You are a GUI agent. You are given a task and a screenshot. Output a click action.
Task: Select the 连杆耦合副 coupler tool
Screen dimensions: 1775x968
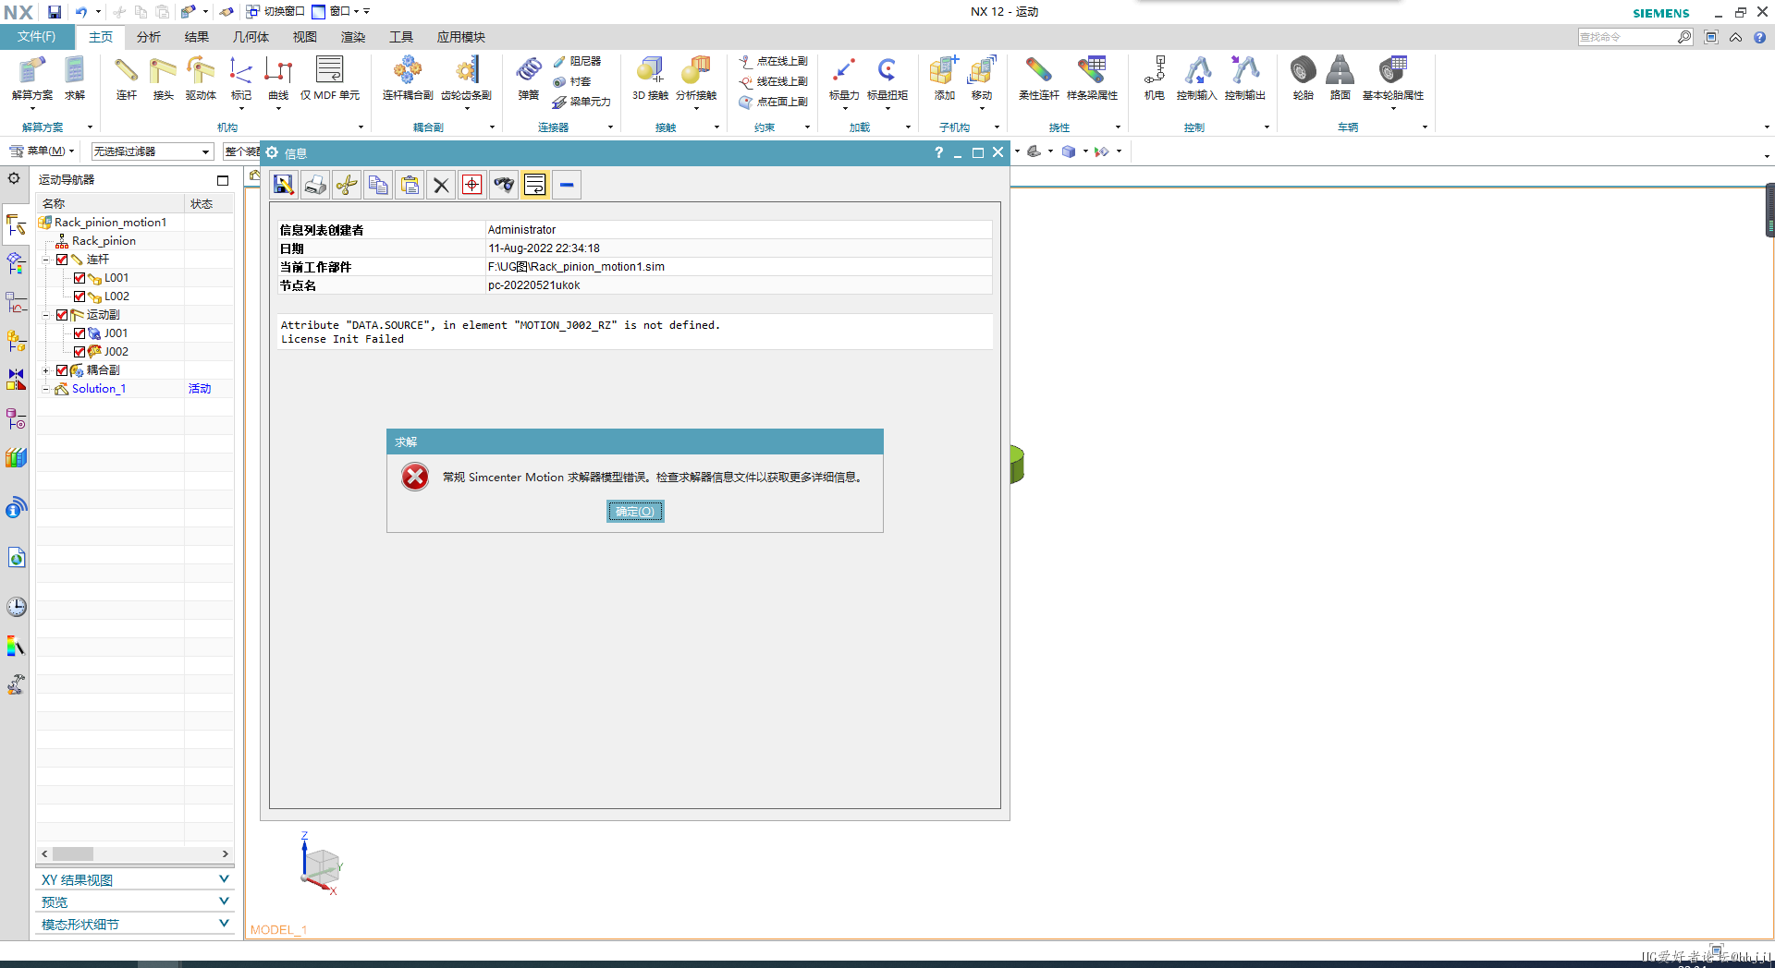pyautogui.click(x=408, y=78)
